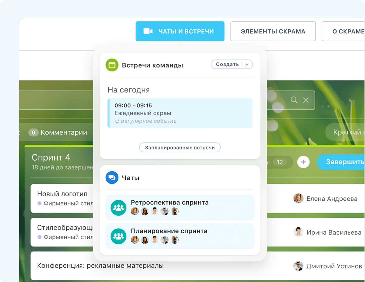Click the search magnifier icon
The width and height of the screenshot is (365, 282).
point(294,100)
